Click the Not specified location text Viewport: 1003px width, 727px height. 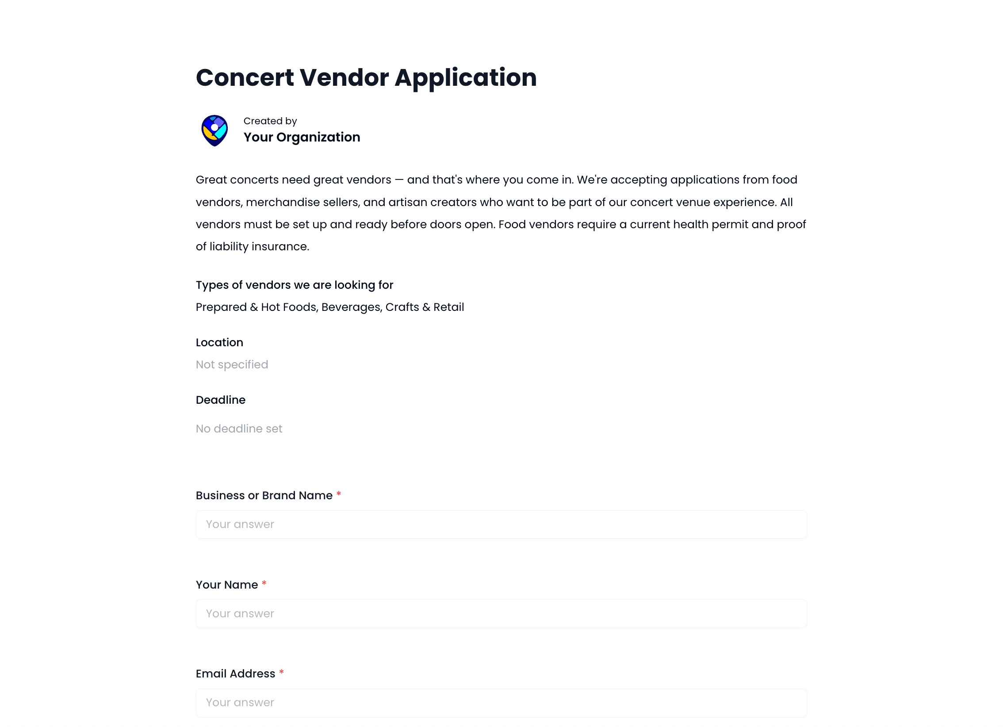(232, 364)
